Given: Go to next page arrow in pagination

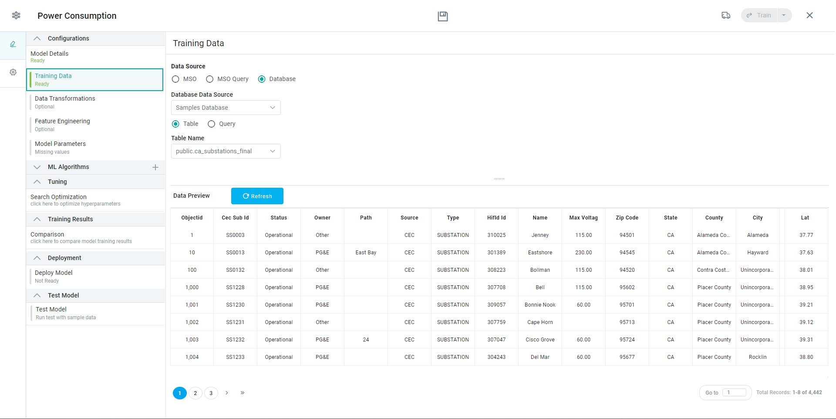Looking at the screenshot, I should (227, 393).
